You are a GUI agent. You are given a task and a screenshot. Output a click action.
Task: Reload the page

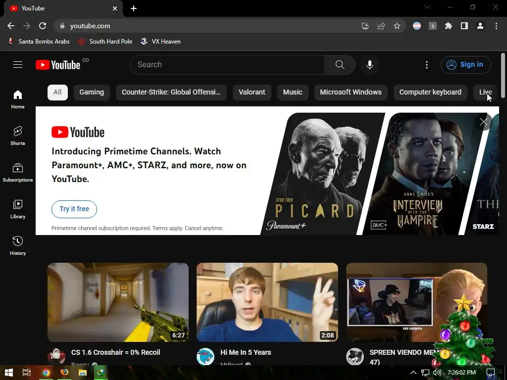[43, 26]
